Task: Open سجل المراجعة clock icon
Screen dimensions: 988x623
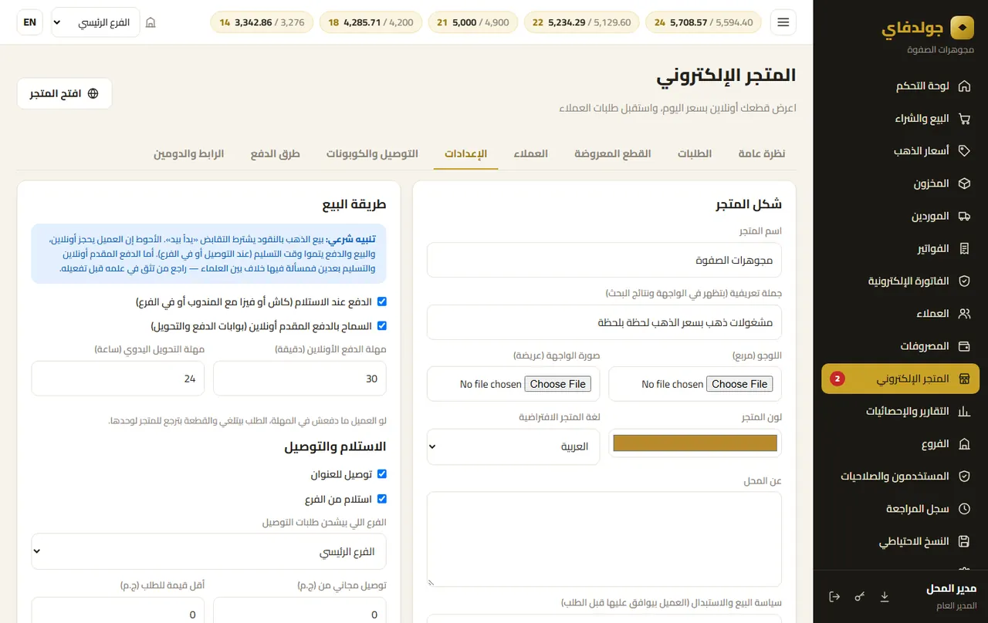Action: coord(964,509)
